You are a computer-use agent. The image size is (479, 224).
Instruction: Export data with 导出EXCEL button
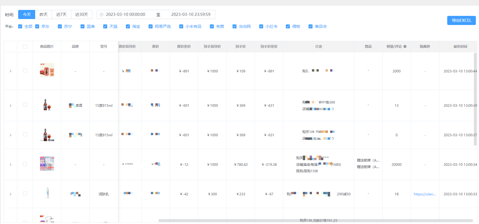pyautogui.click(x=461, y=20)
